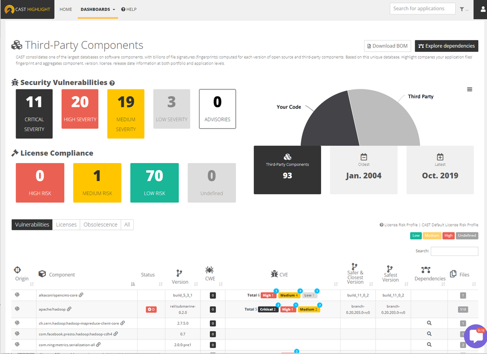487x354 pixels.
Task: Toggle the Low risk legend swatch
Action: 416,235
